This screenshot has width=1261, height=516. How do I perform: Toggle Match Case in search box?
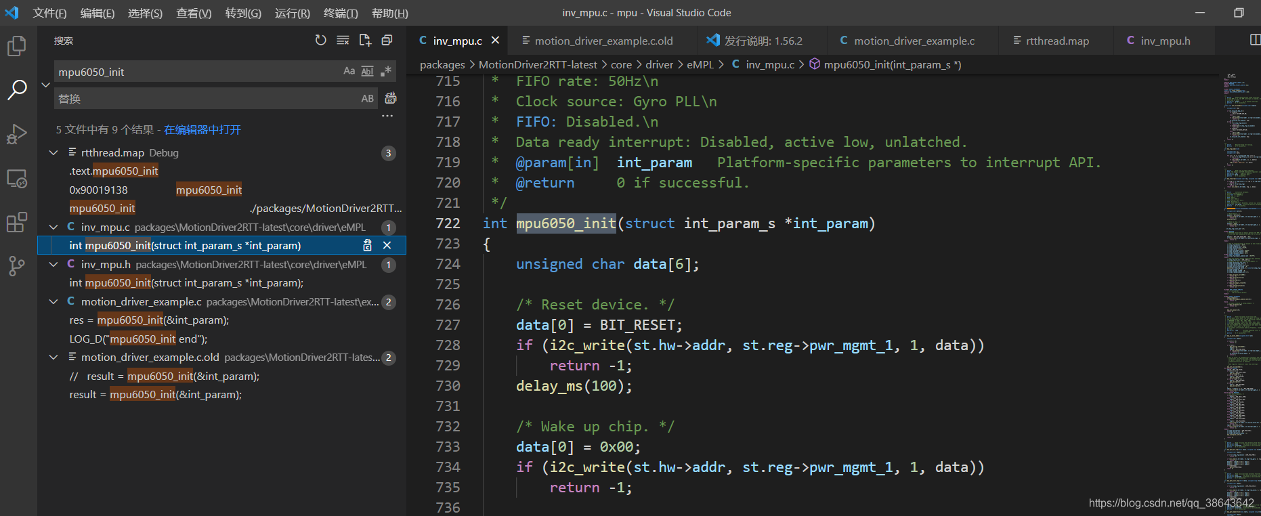[x=349, y=71]
